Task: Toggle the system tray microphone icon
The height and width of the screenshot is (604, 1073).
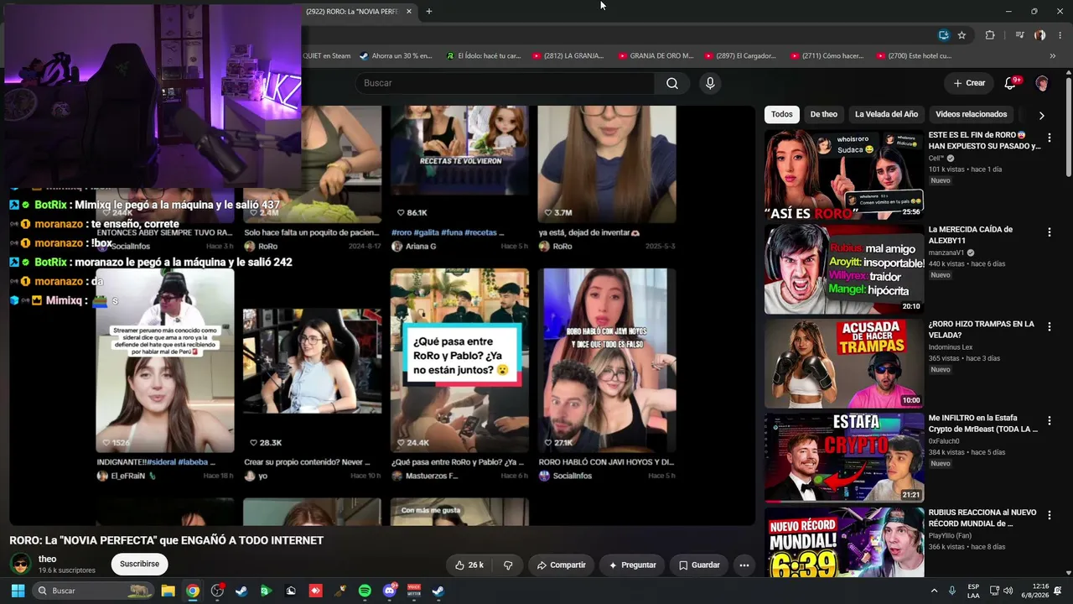Action: (951, 591)
